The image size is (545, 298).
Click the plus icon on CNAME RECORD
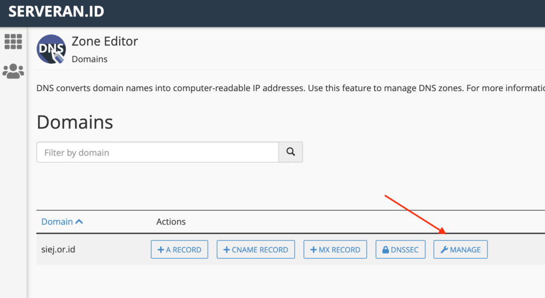tap(227, 250)
